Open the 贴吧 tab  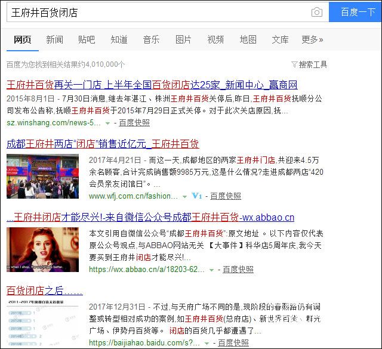pos(87,39)
